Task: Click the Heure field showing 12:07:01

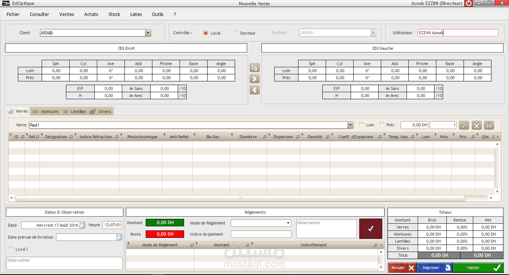Action: tap(112, 225)
